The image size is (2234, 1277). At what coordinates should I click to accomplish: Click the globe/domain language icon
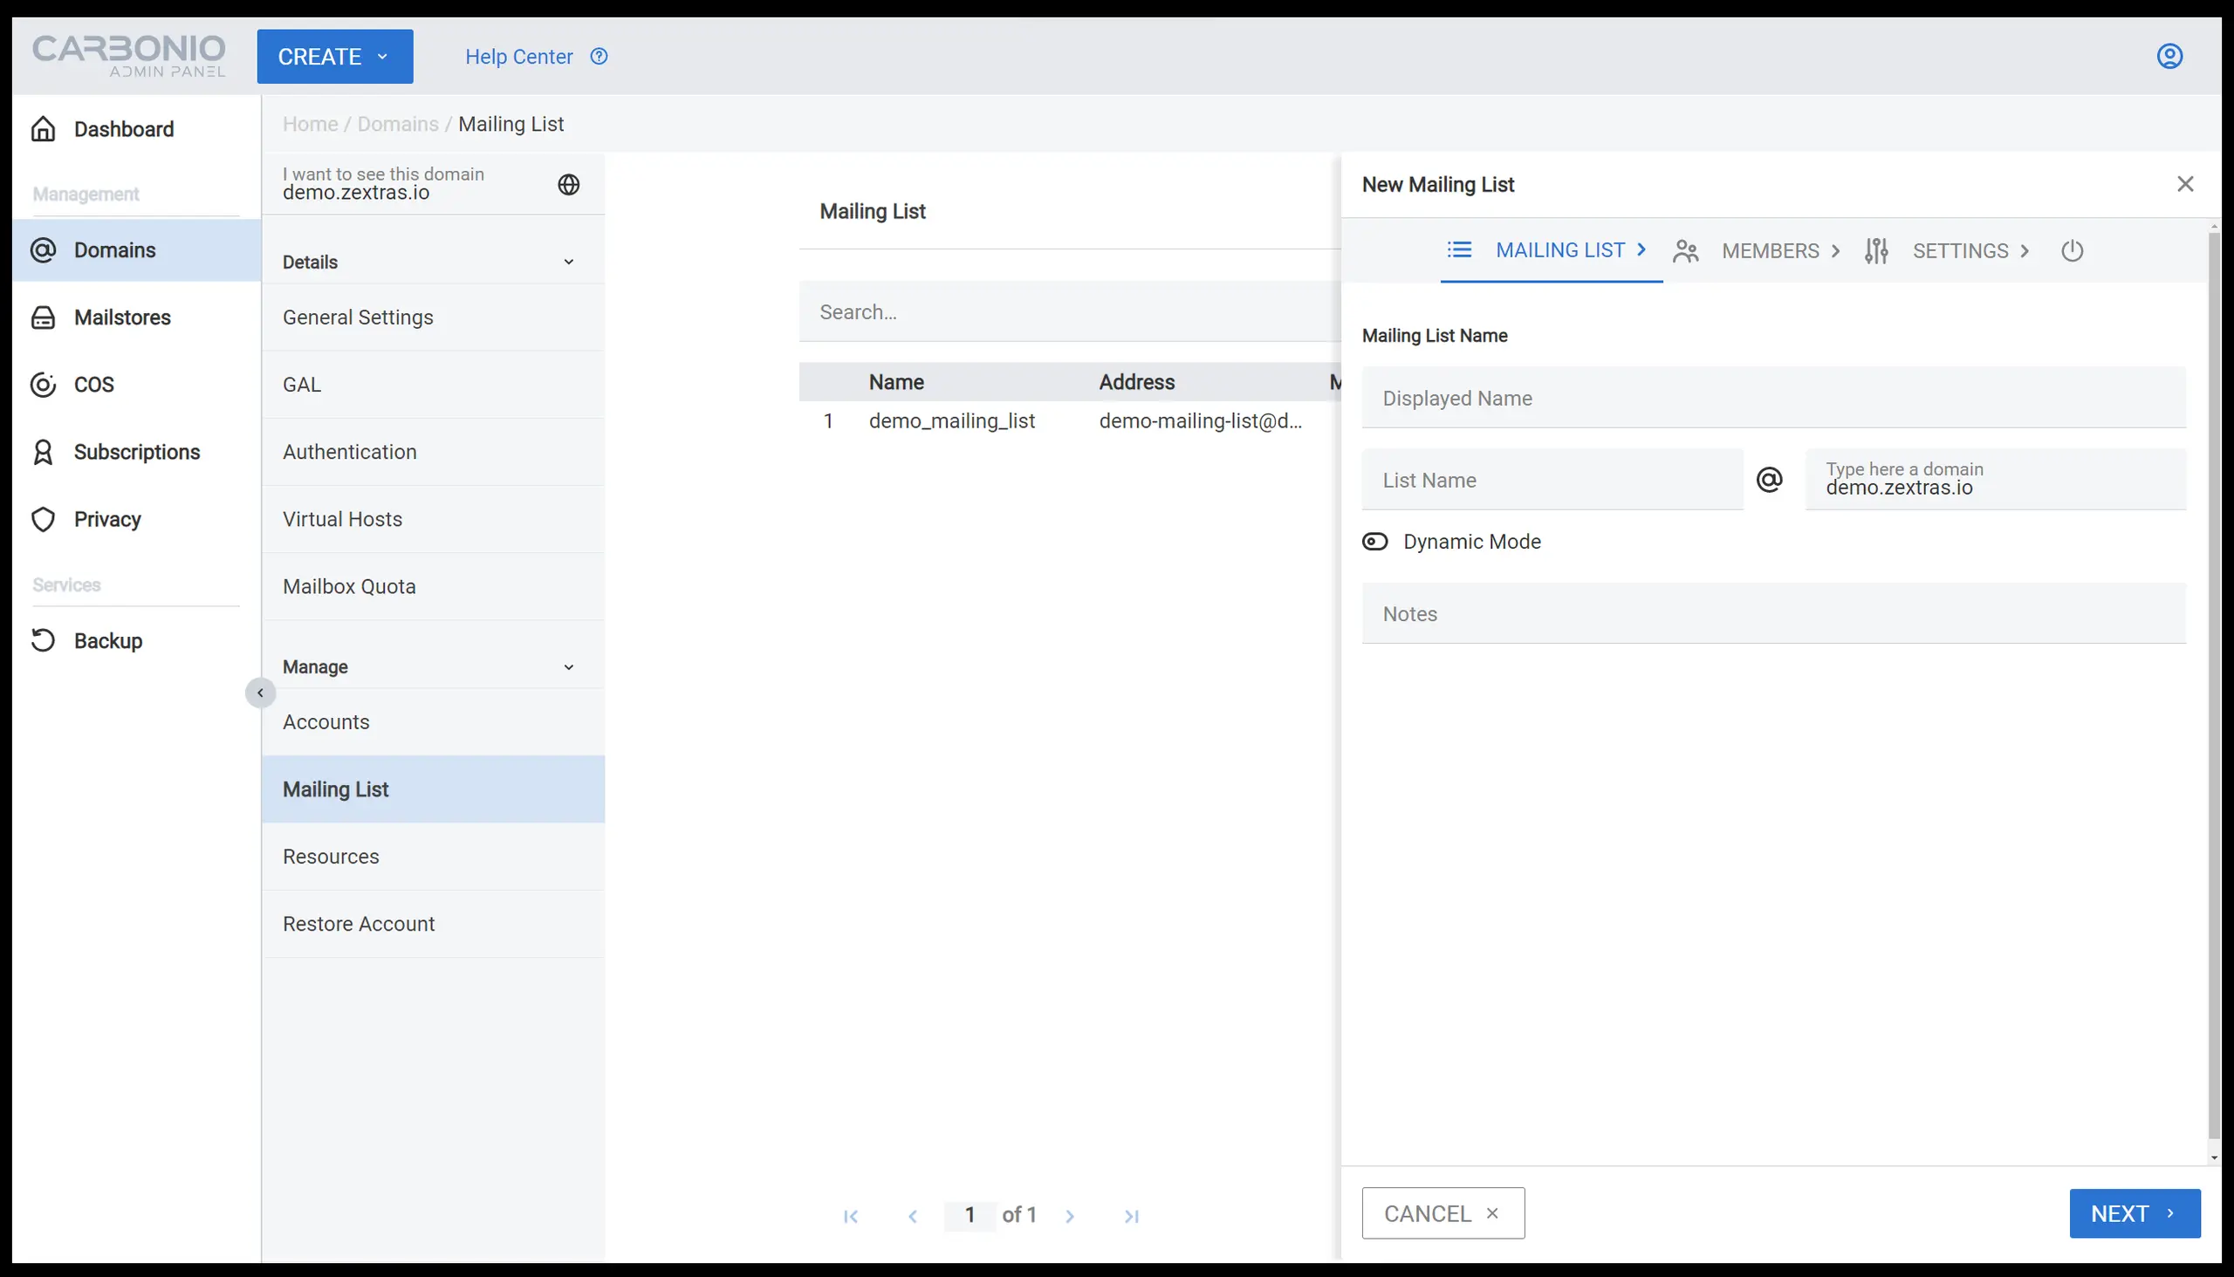[569, 184]
